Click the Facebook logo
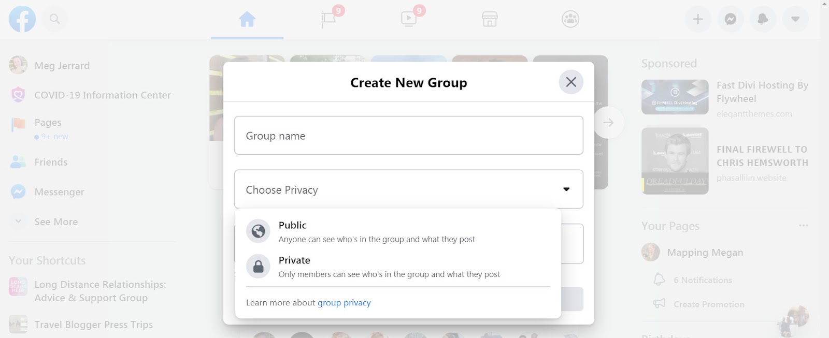The height and width of the screenshot is (338, 829). (22, 19)
